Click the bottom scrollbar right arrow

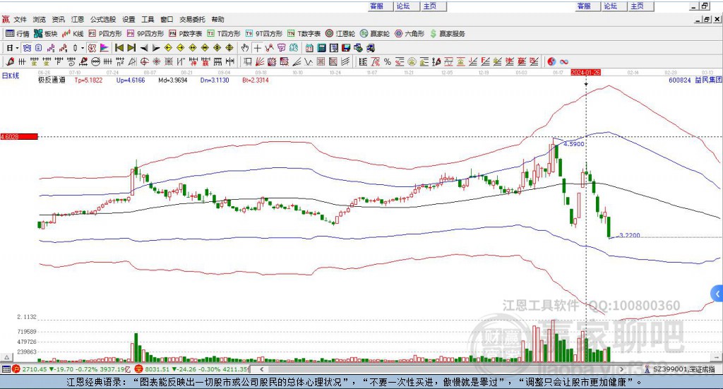click(622, 369)
